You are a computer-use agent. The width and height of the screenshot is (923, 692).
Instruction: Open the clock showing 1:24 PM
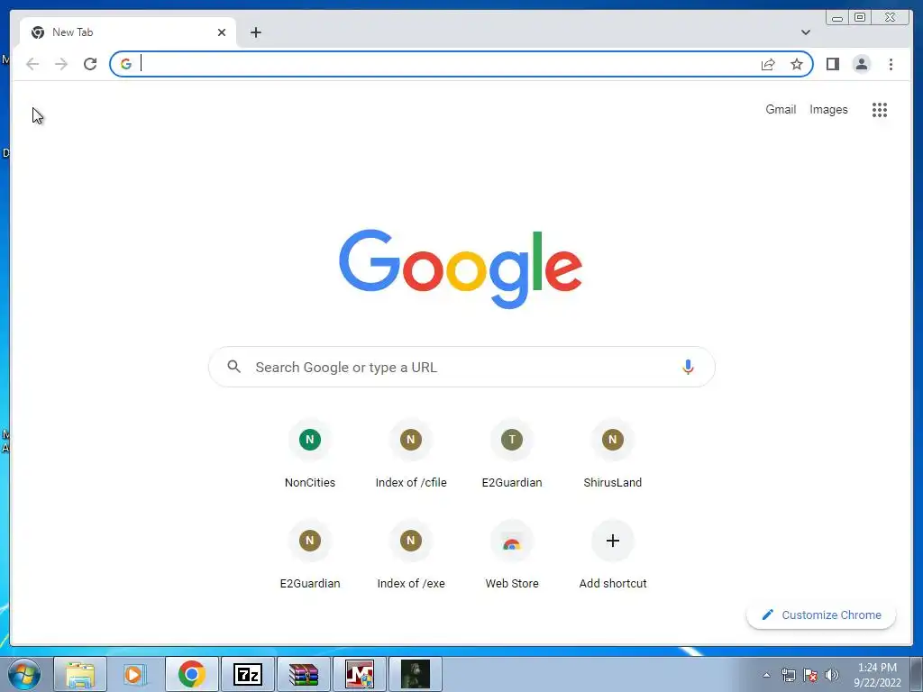(x=877, y=675)
